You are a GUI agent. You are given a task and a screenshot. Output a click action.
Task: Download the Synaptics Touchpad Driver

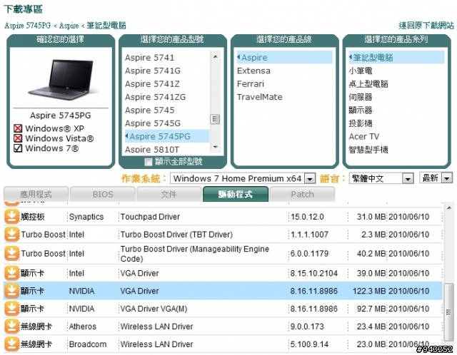[11, 217]
